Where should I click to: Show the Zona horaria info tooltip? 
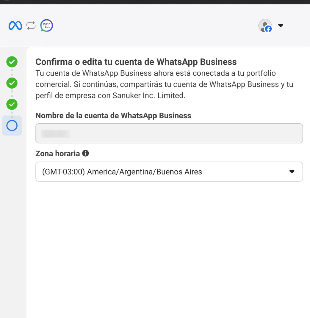[x=85, y=153]
